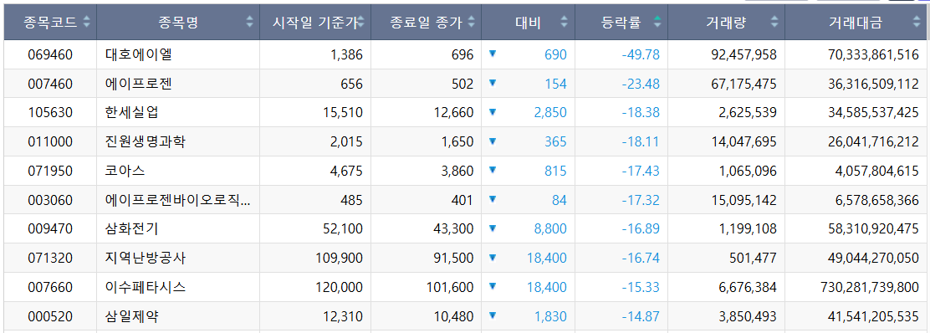
Task: Click the 종목코드 column header
Action: click(x=50, y=23)
